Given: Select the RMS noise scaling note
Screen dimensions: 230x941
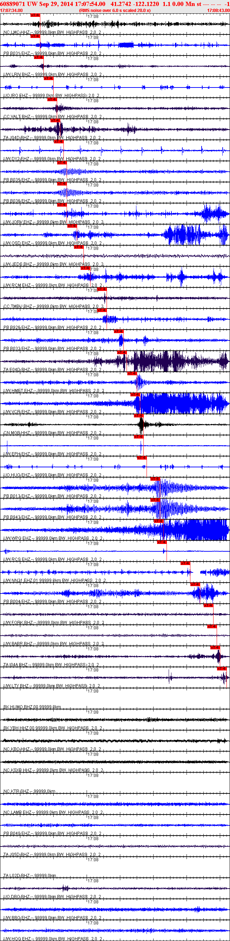Looking at the screenshot, I should click(115, 11).
